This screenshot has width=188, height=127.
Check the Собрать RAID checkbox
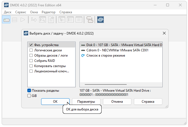coord(31,61)
